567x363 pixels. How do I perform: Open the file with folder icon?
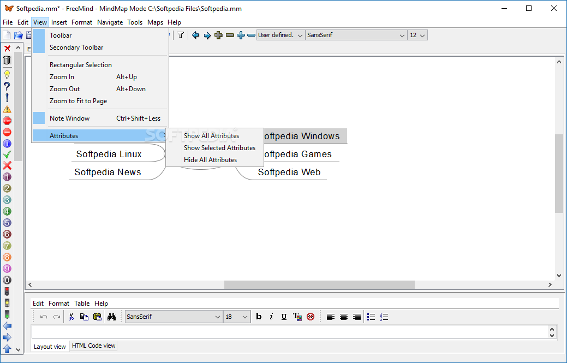coord(18,35)
